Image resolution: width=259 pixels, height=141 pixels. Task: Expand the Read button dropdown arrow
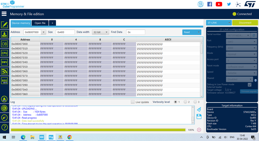[199, 32]
